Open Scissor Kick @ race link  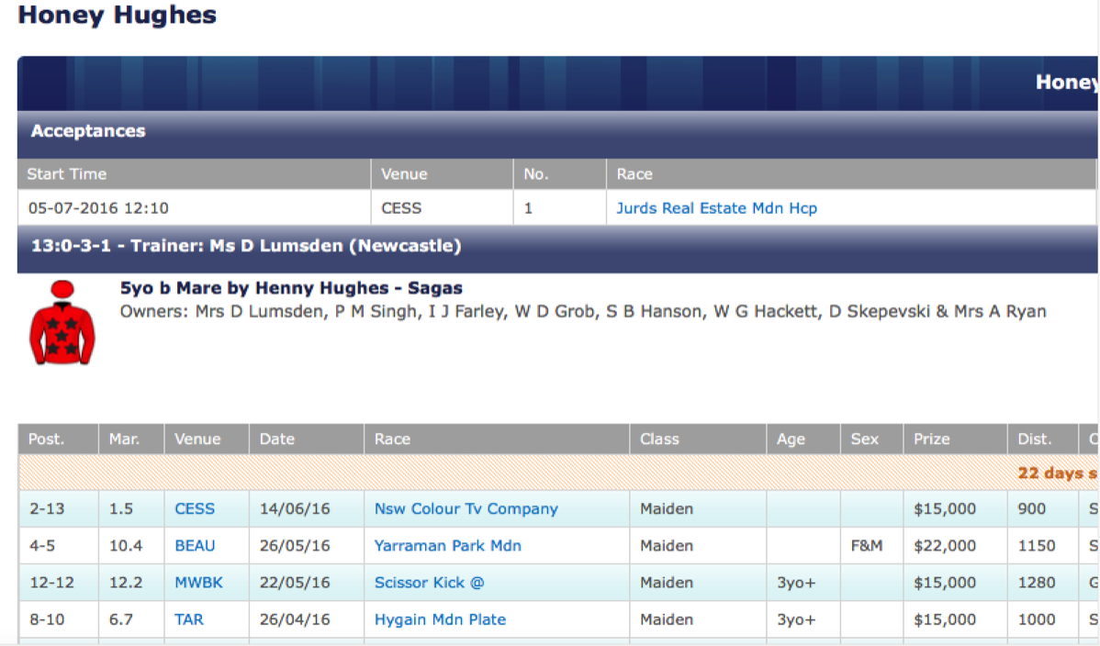pyautogui.click(x=429, y=583)
